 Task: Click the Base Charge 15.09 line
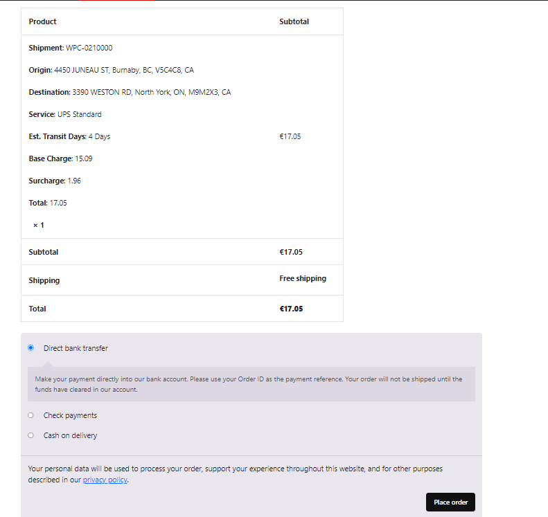[61, 158]
